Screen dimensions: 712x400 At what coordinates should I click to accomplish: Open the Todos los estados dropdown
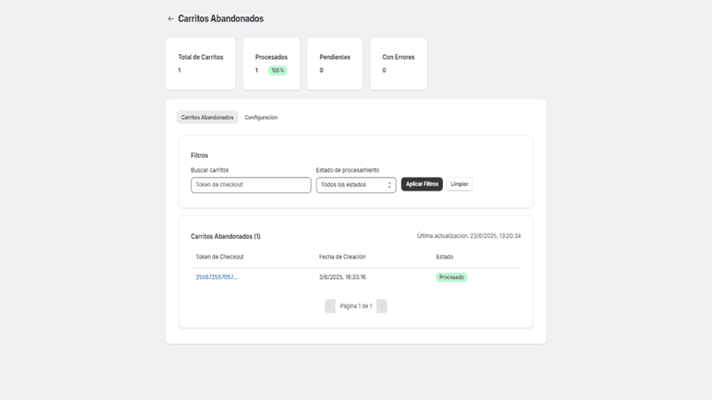tap(356, 185)
